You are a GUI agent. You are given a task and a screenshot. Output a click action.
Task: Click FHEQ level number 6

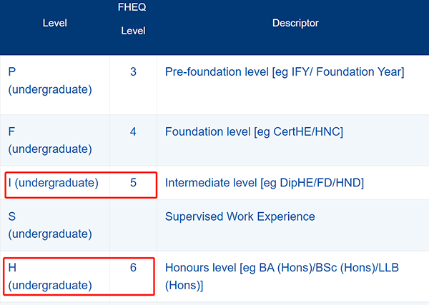click(133, 268)
